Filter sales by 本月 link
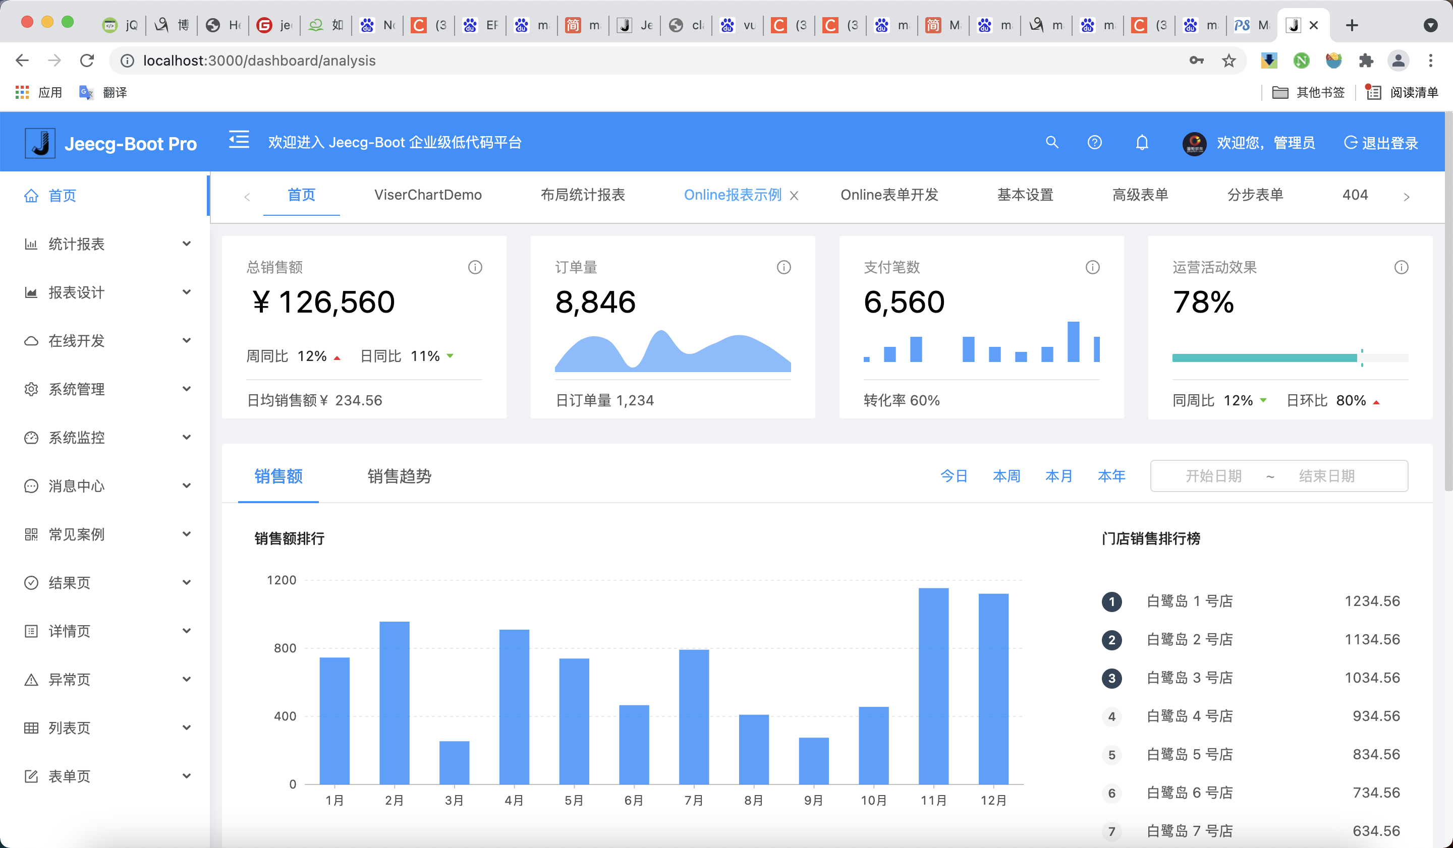This screenshot has width=1453, height=848. click(1058, 476)
